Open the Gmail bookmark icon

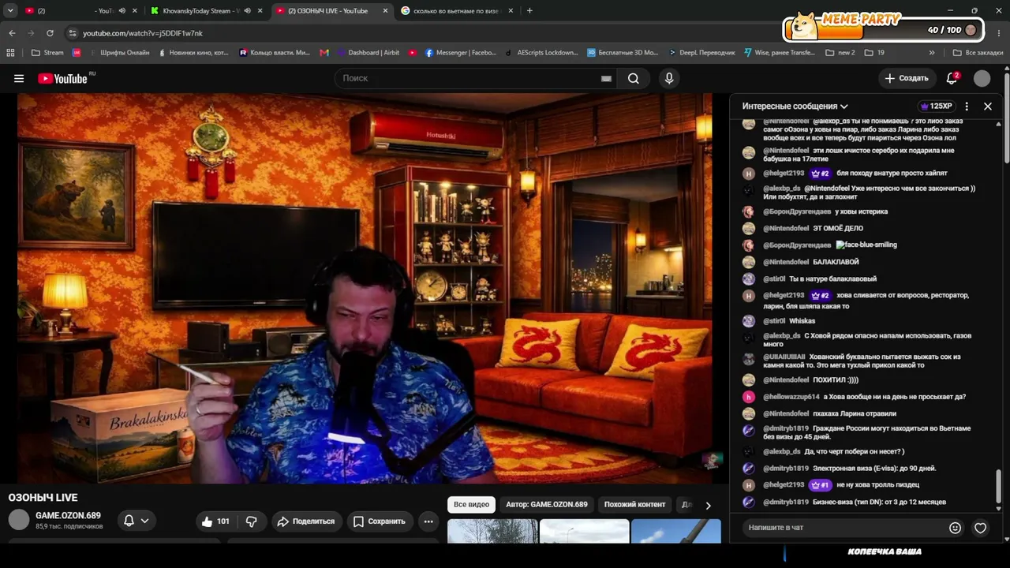click(x=324, y=53)
